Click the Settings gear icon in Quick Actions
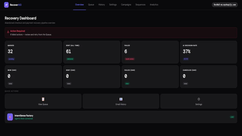 coord(199,99)
